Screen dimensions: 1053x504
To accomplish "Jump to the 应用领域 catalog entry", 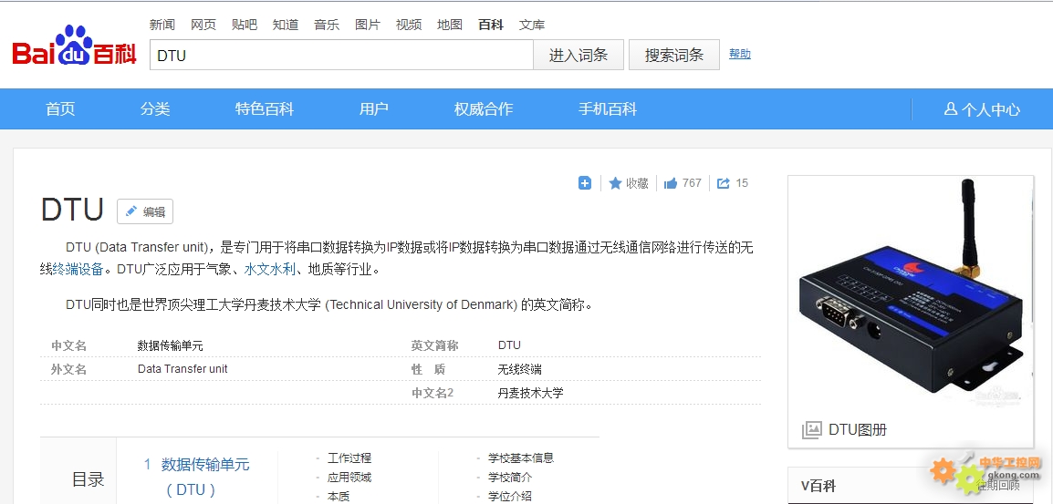I will tap(349, 478).
